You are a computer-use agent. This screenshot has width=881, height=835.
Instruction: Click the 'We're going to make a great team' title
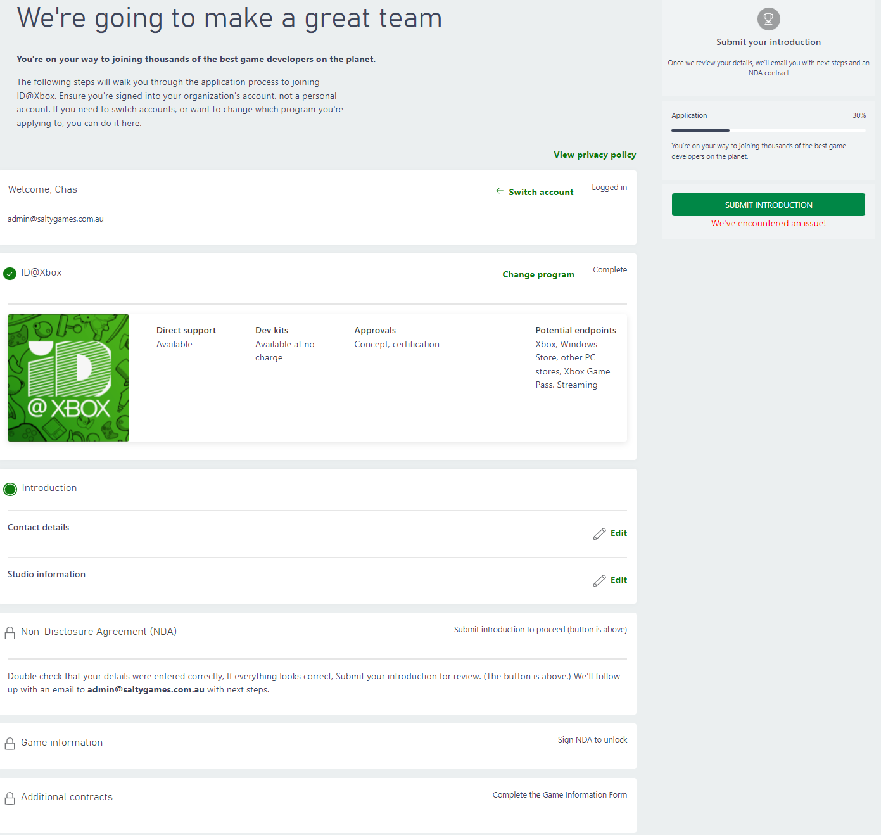[x=229, y=18]
